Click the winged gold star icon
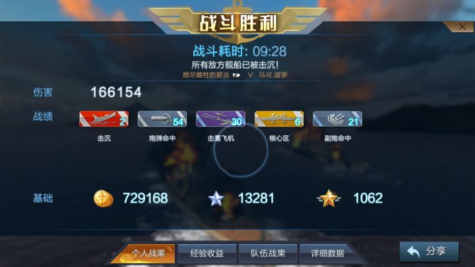 pyautogui.click(x=329, y=198)
